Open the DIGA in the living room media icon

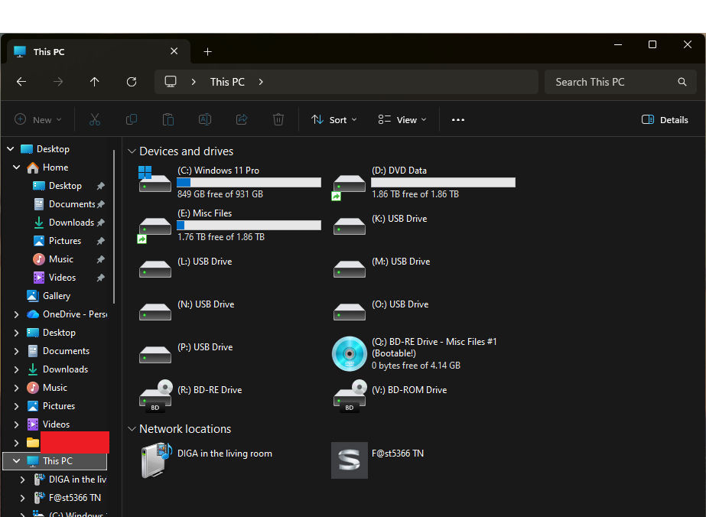[156, 460]
